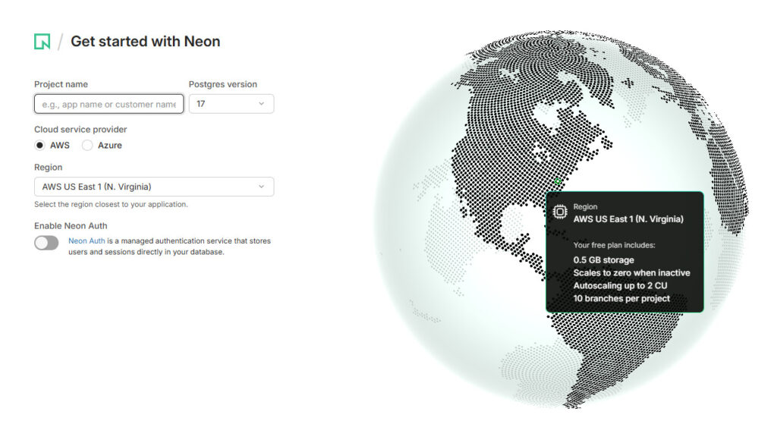Expand the AWS US East 1 region dropdown

pyautogui.click(x=154, y=187)
